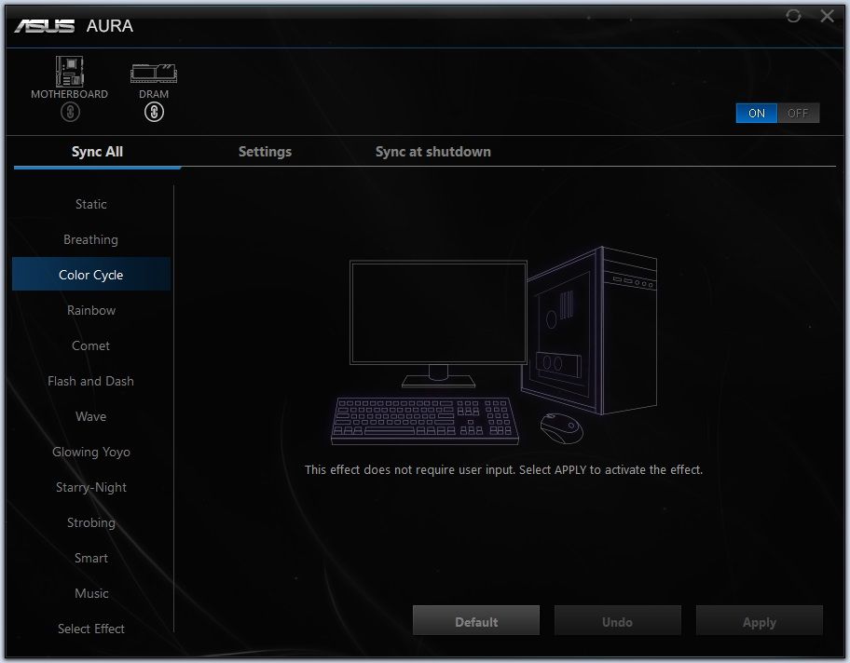Turn lighting ON
850x663 pixels.
pyautogui.click(x=756, y=114)
